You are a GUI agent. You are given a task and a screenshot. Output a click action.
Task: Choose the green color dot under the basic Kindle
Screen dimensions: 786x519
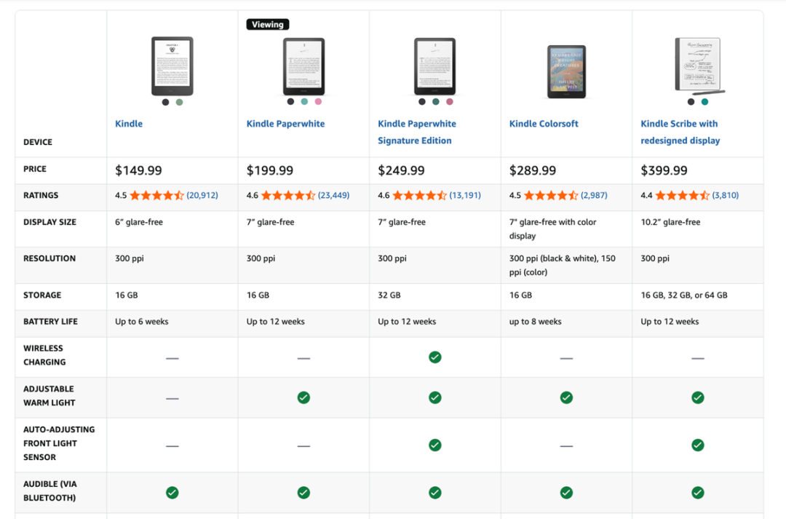pyautogui.click(x=180, y=103)
